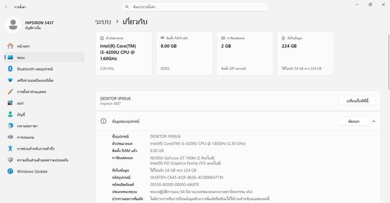Click the Windows Update sync icon

click(10, 171)
